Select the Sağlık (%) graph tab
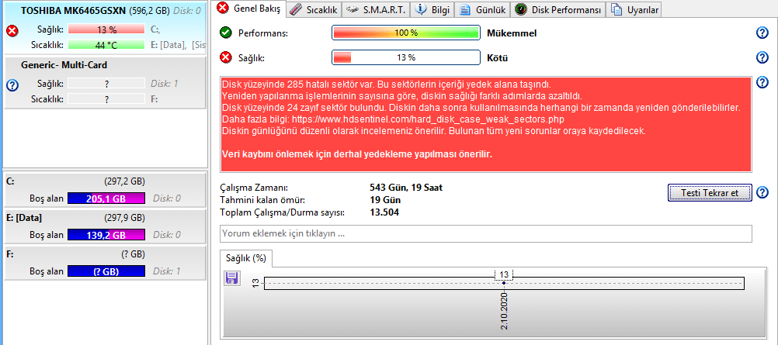The height and width of the screenshot is (345, 778). tap(246, 258)
